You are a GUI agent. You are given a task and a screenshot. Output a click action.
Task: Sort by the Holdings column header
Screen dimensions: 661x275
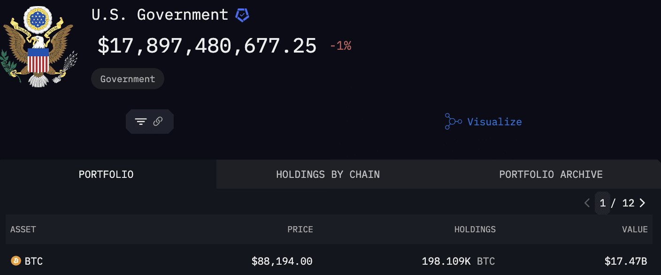475,229
